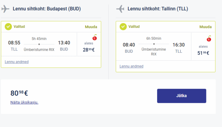Click the airline logo on Budapest flight
The width and height of the screenshot is (222, 127).
[x=95, y=38]
